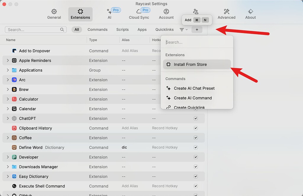303x196 pixels.
Task: Click the Clipboard History icon
Action: coord(14,128)
